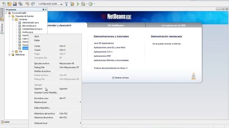229x128 pixels.
Task: Click the Open Project toolbar icon
Action: pos(15,4)
